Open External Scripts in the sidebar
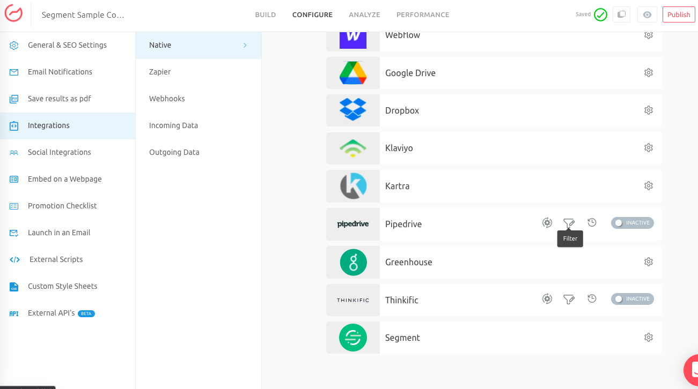The width and height of the screenshot is (698, 389). point(68,259)
